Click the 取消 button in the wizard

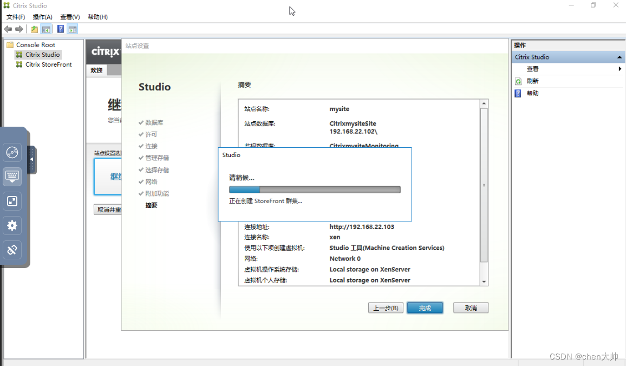pos(471,308)
